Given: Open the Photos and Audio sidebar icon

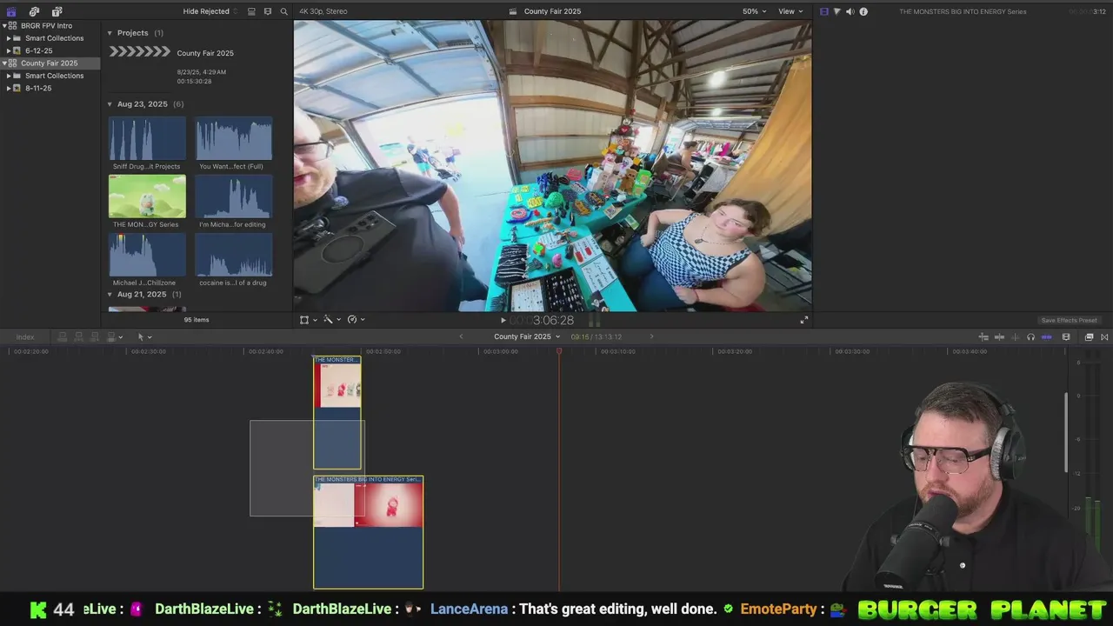Looking at the screenshot, I should point(34,11).
